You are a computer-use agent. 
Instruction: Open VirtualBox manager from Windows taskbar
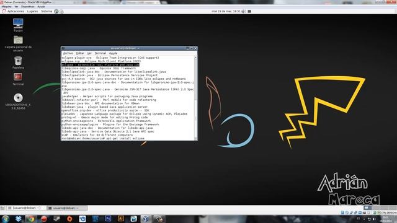(x=146, y=219)
